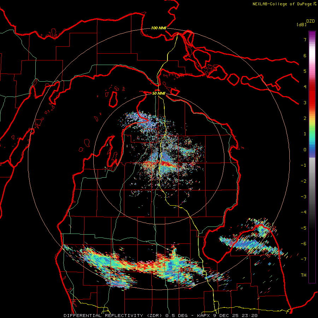Click the DZD legend title
This screenshot has width=318, height=318.
311,21
